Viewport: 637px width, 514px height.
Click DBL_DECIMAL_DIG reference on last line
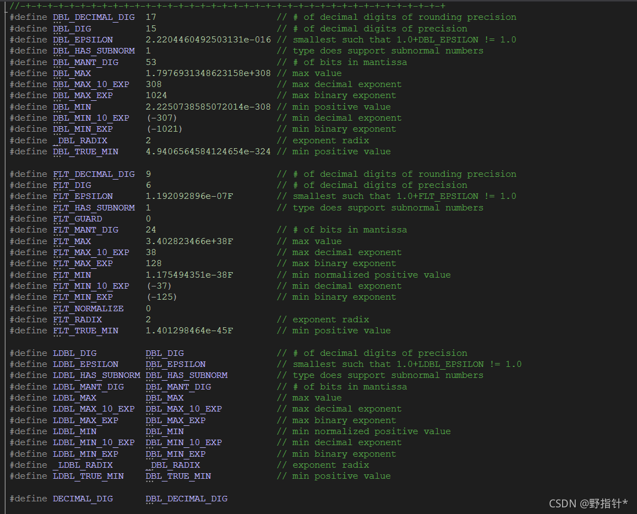click(x=187, y=499)
